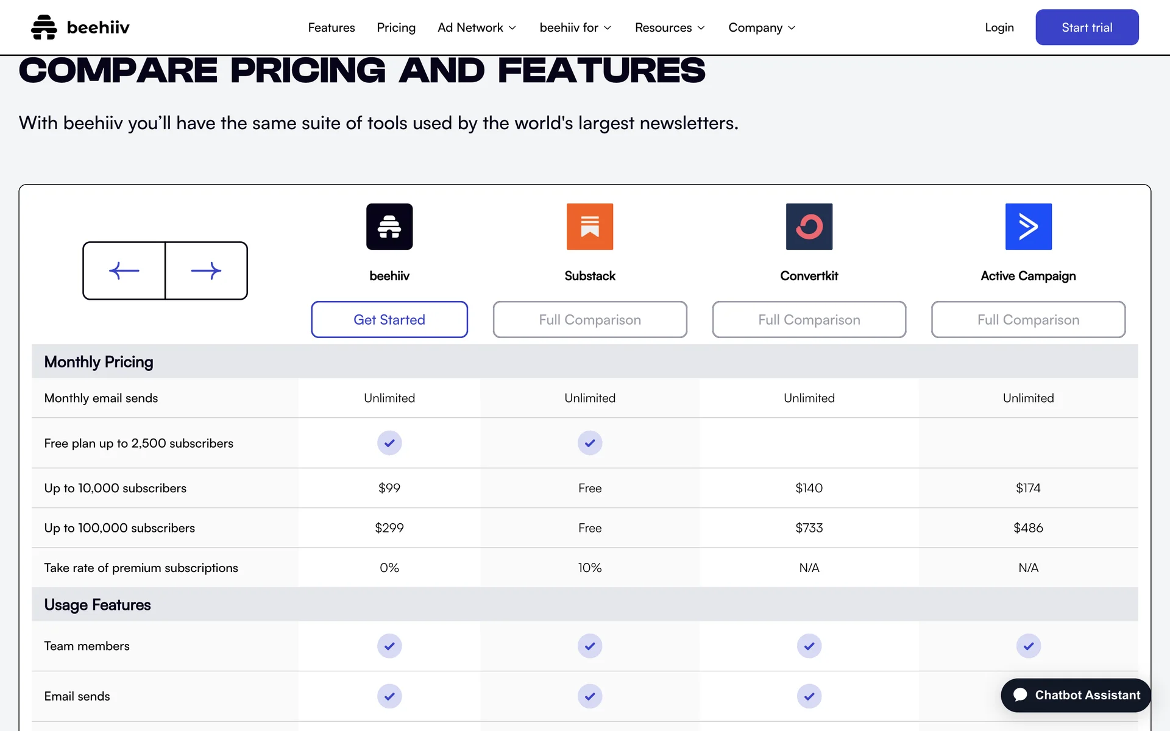Open Substack Full Comparison
Image resolution: width=1170 pixels, height=731 pixels.
click(x=589, y=320)
